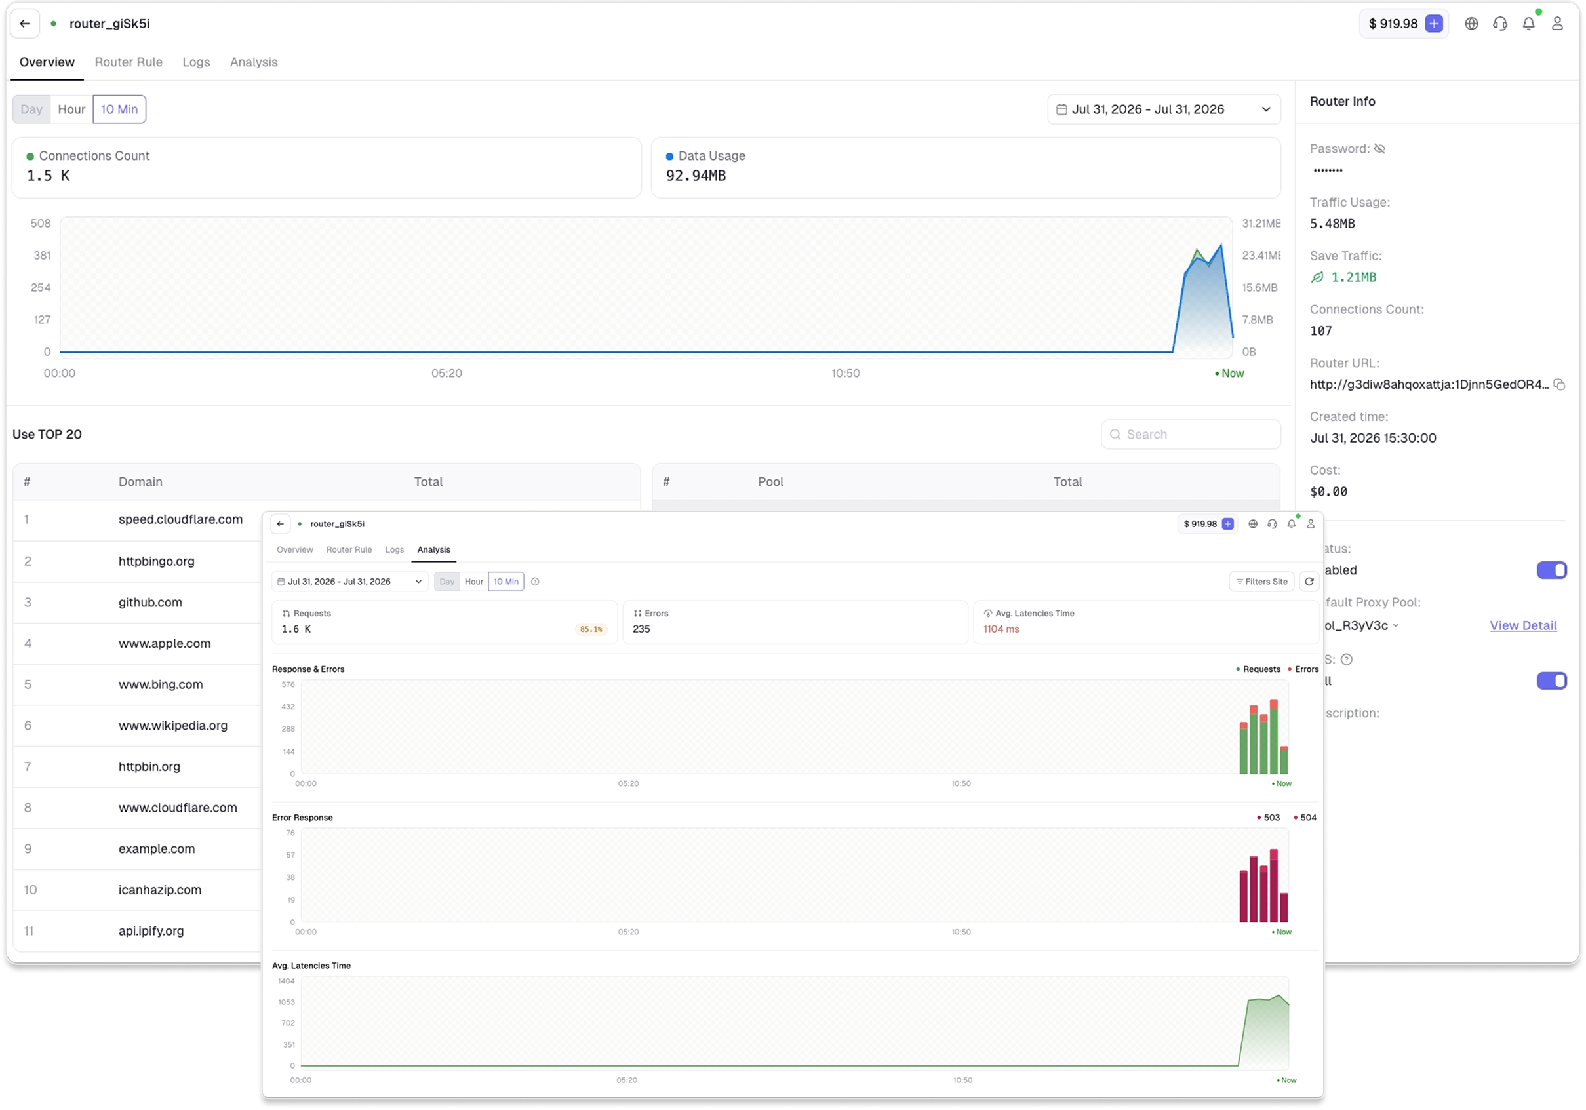Click the Pool column header

770,481
